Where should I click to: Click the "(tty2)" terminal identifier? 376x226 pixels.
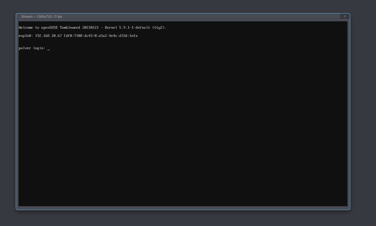pyautogui.click(x=159, y=28)
